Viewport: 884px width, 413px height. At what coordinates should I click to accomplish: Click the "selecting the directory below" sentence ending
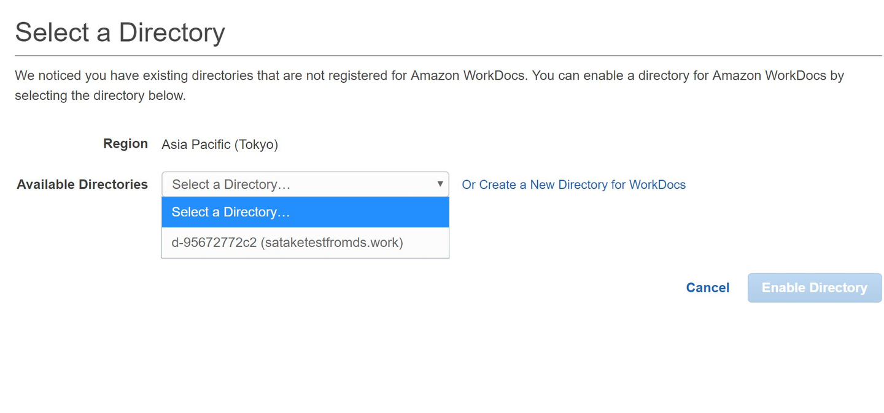(x=100, y=96)
